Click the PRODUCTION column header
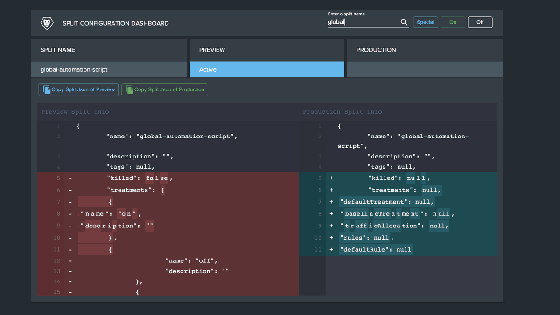 tap(425, 50)
